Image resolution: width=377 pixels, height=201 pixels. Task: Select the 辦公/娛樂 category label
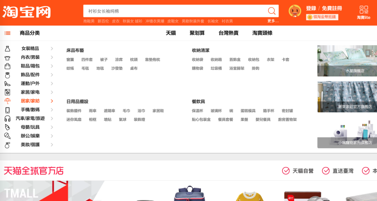click(30, 136)
